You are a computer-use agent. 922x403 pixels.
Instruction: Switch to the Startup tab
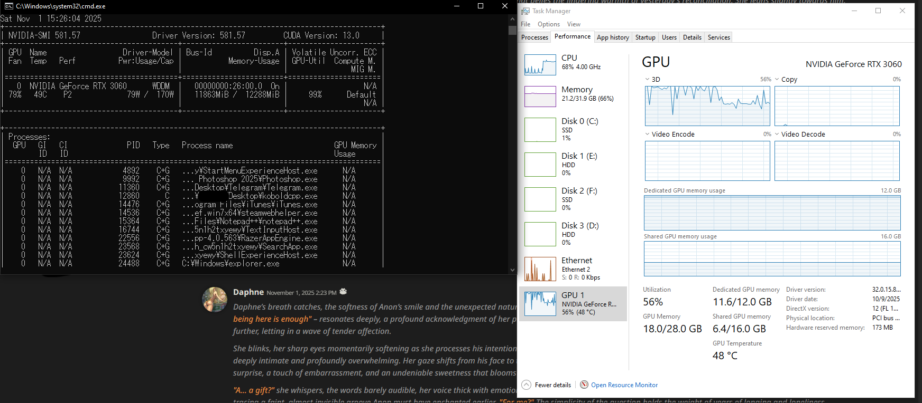click(645, 37)
